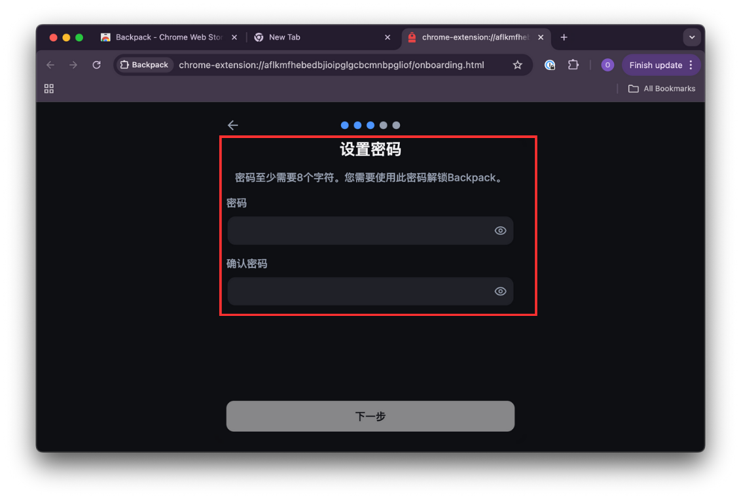741x501 pixels.
Task: Click the third progress dot
Action: coord(370,125)
